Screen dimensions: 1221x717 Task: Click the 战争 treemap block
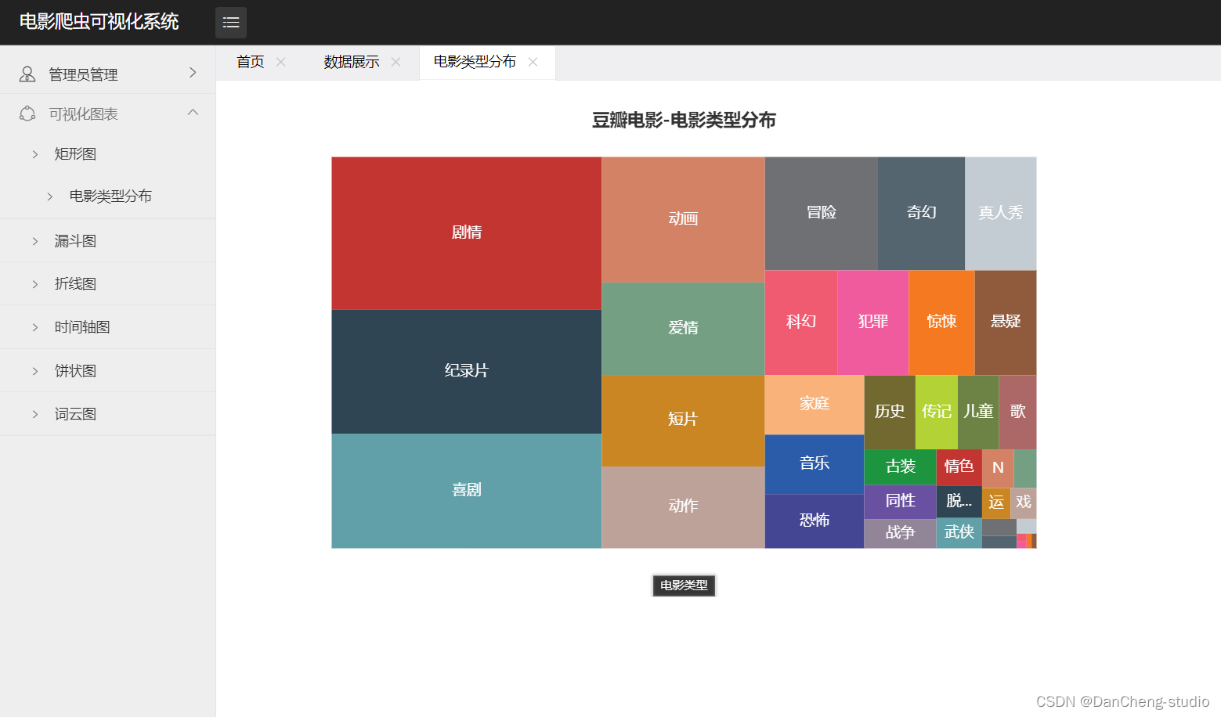point(901,533)
